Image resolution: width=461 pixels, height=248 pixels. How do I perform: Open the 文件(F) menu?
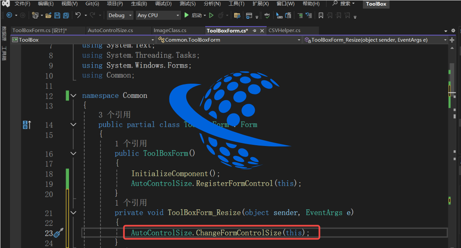click(x=22, y=4)
